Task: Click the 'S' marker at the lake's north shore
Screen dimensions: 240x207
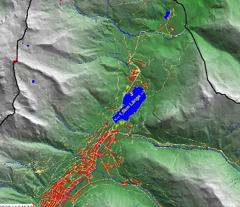Action: (x=132, y=94)
